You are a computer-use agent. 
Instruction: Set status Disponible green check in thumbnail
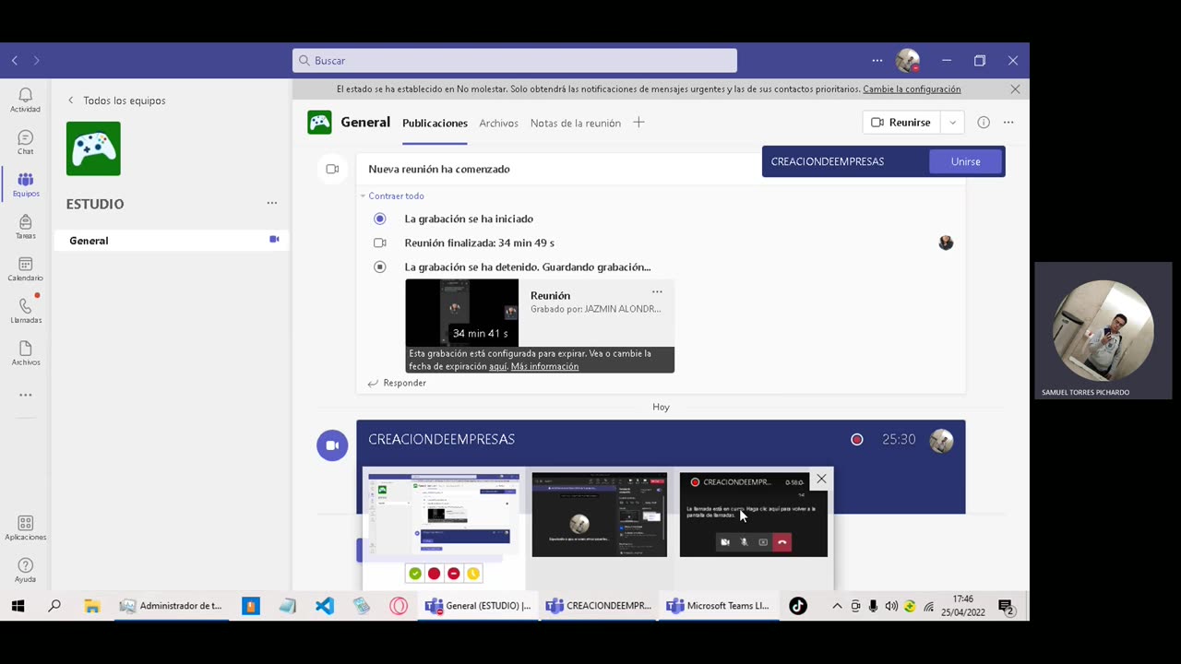click(x=415, y=574)
